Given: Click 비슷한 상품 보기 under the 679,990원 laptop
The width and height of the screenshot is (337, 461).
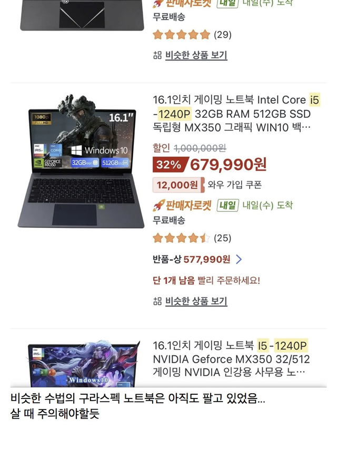Looking at the screenshot, I should (x=196, y=301).
